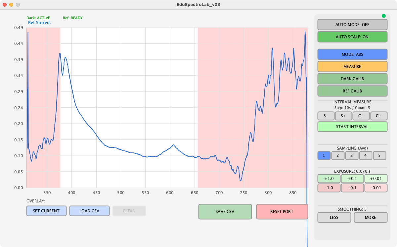Toggle the AUTO MODE: OFF button
Viewport: 397px width, 247px height.
352,25
